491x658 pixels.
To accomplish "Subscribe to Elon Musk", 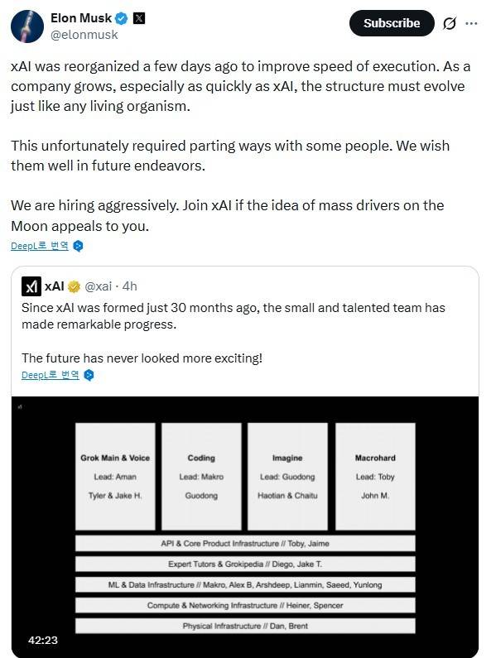I will 392,23.
